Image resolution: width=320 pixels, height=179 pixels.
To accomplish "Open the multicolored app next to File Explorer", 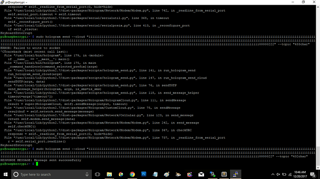I will tap(121, 174).
